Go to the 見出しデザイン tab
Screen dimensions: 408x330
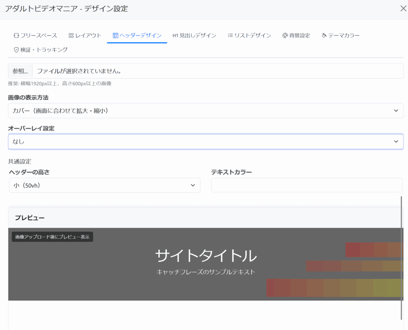click(194, 35)
